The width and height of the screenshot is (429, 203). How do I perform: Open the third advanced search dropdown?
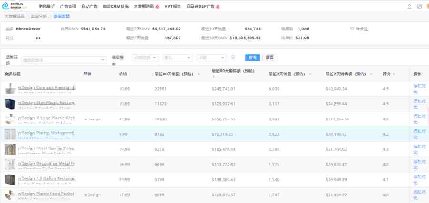pyautogui.click(x=211, y=58)
